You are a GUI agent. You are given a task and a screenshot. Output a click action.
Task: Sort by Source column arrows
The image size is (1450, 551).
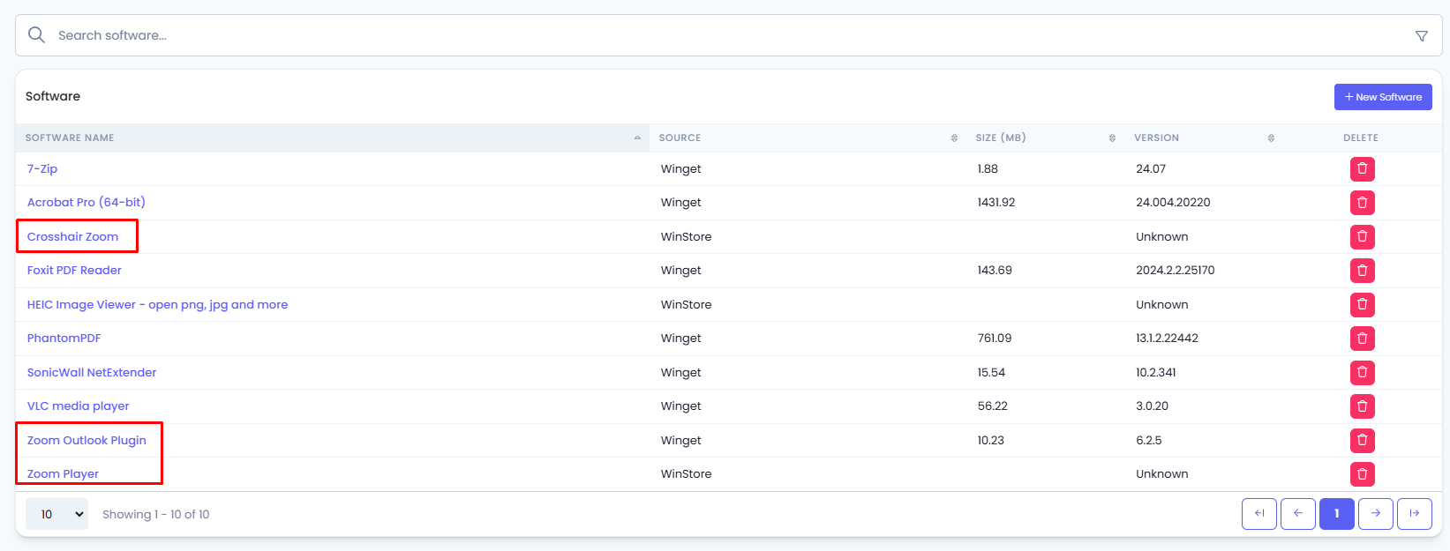[x=954, y=138]
